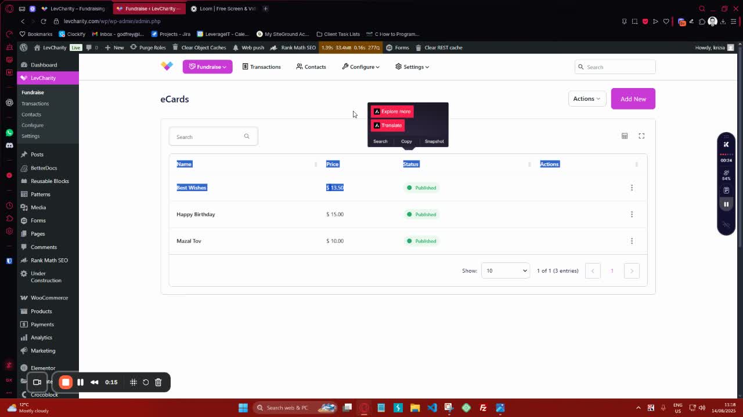
Task: Click the table column settings icon
Action: (x=625, y=136)
